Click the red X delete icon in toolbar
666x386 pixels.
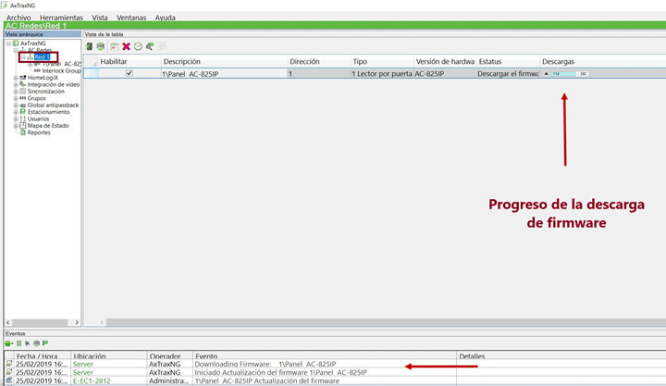coord(126,46)
